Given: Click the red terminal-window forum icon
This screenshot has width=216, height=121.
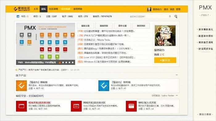Looking at the screenshot, I should (21, 106).
